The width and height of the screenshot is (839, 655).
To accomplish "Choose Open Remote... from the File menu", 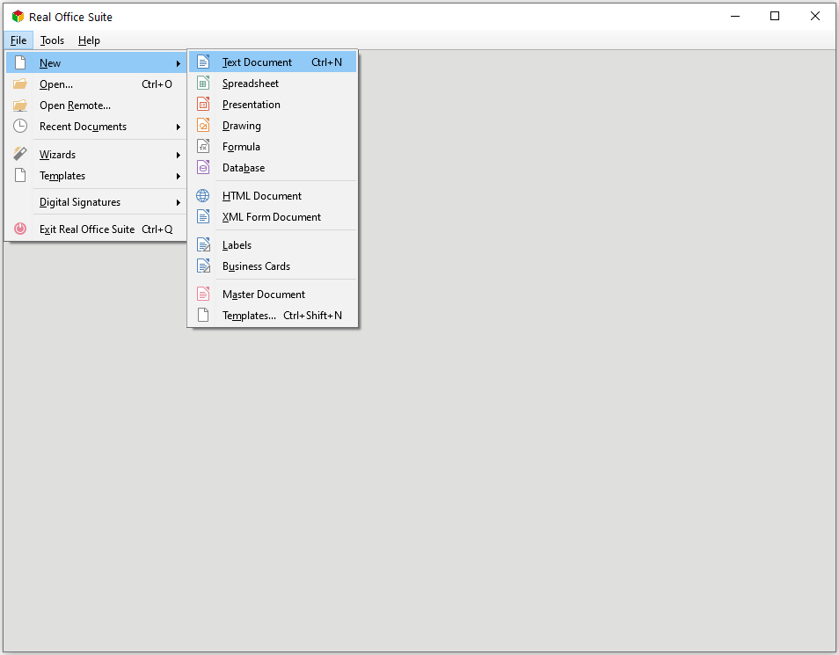I will 75,106.
